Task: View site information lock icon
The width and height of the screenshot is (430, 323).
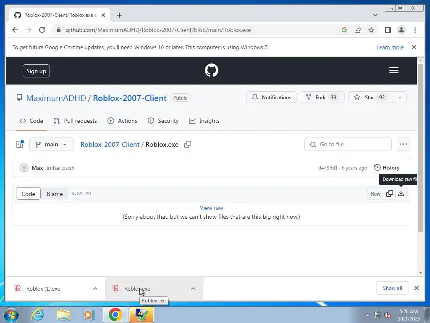Action: 58,30
